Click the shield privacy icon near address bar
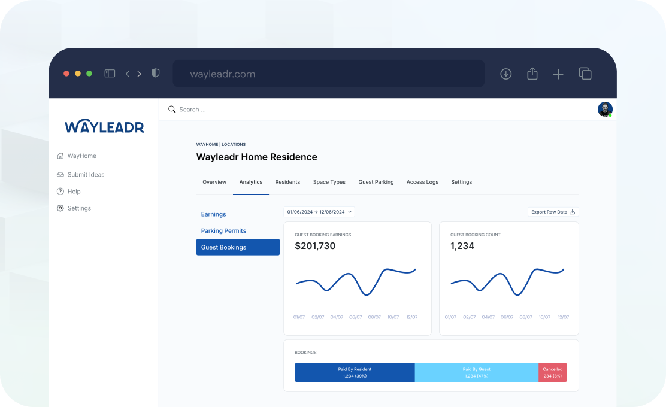 pos(155,72)
